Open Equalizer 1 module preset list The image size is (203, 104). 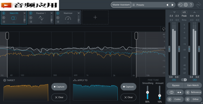31,22
